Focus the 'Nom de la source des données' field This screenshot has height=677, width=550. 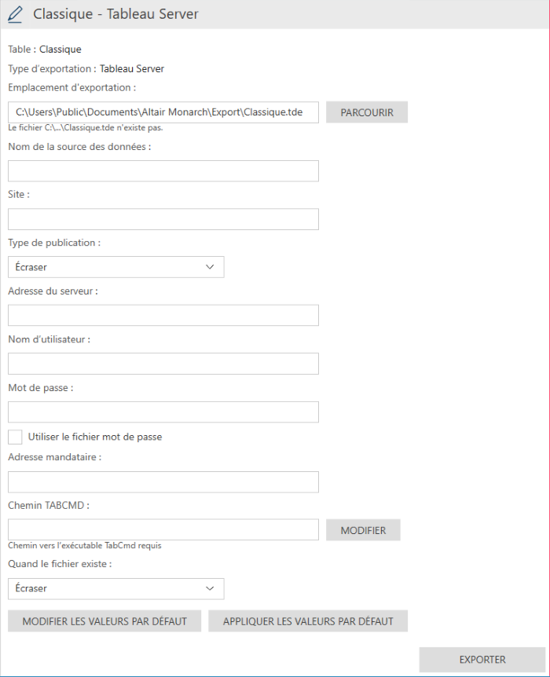coord(163,171)
